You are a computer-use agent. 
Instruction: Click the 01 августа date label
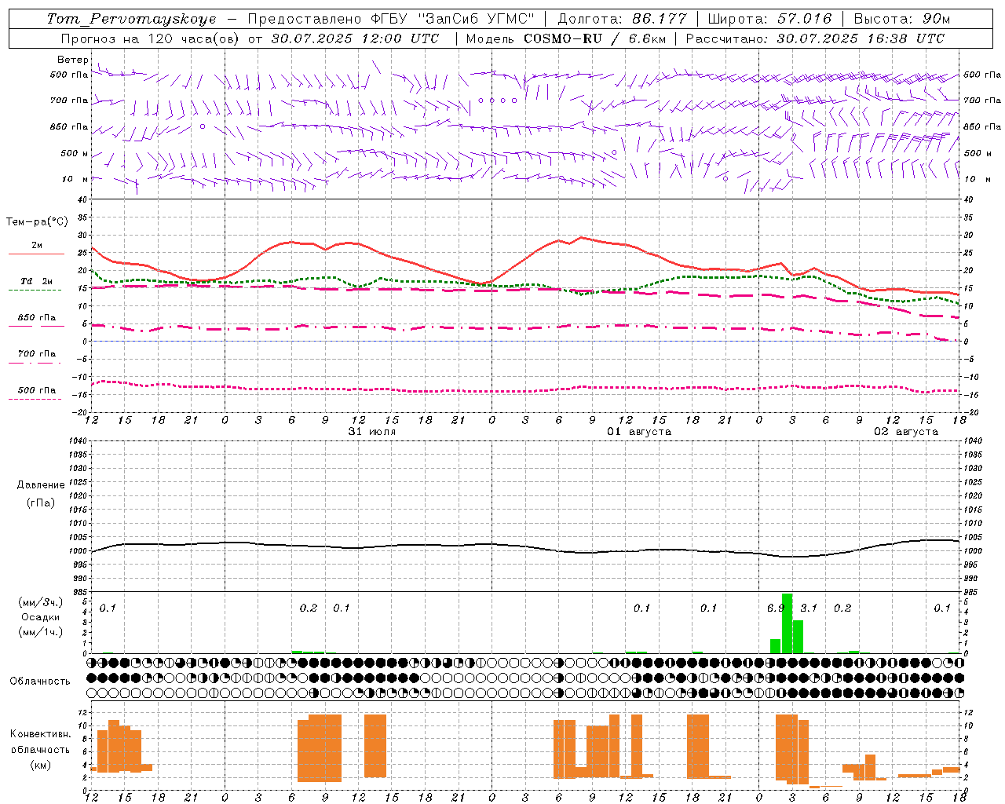(x=639, y=432)
